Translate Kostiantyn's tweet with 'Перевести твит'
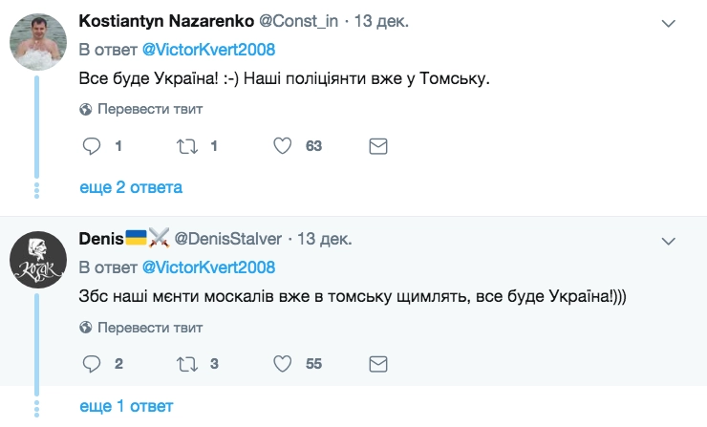The width and height of the screenshot is (707, 427). click(x=141, y=109)
